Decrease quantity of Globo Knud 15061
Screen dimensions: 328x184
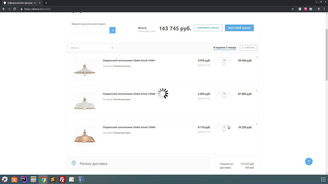click(x=219, y=60)
